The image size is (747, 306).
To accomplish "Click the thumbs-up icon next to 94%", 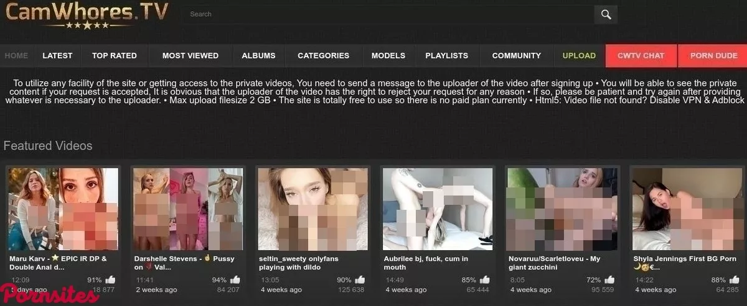I will [x=235, y=280].
